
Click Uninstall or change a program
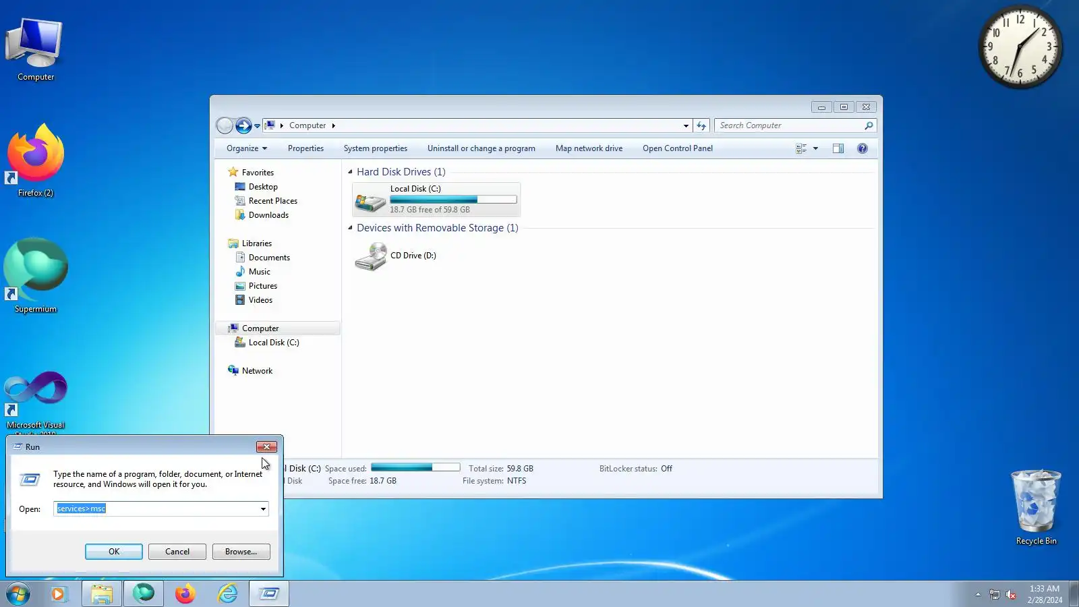point(482,148)
